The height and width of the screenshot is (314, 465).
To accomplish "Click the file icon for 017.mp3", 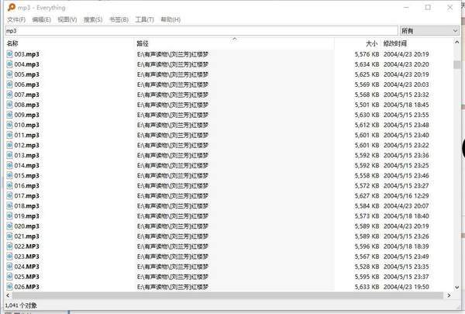I will point(10,195).
